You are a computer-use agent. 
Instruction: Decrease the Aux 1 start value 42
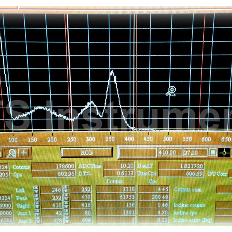click(x=38, y=215)
